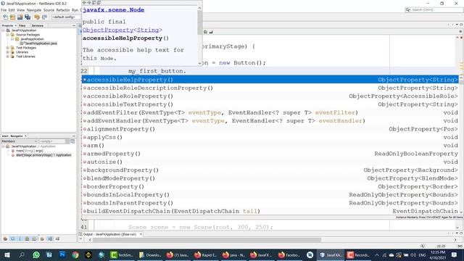Viewport: 464px width, 261px height.
Task: Switch to the Files tab
Action: pos(22,26)
